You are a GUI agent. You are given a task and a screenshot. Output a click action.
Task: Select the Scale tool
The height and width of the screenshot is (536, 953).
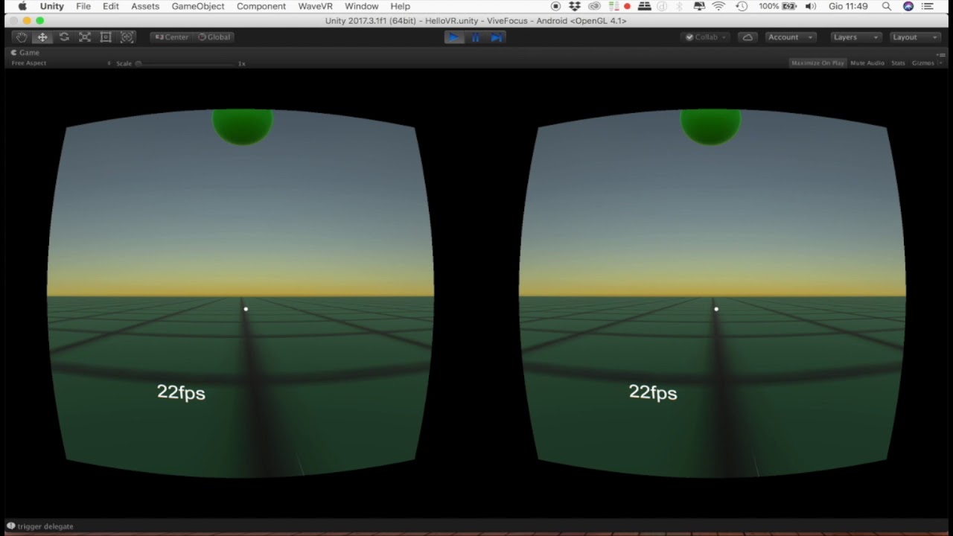(x=85, y=37)
